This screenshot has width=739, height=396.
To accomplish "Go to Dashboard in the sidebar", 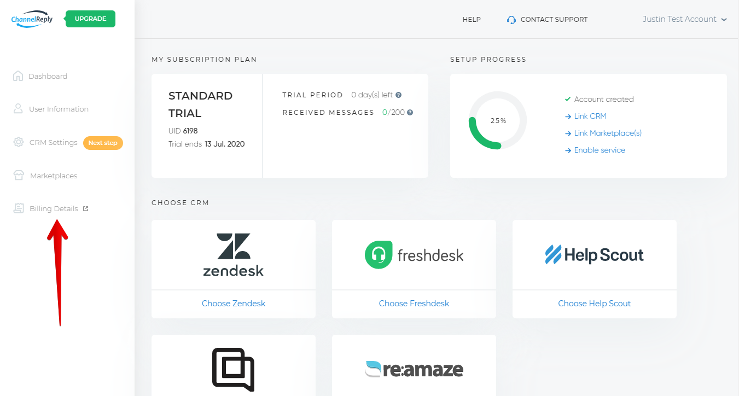I will [48, 76].
